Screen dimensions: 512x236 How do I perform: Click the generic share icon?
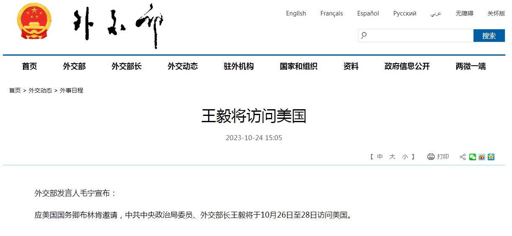(463, 157)
